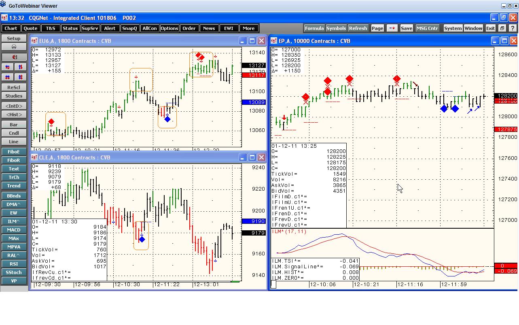Add the MACD study
519x325 pixels.
click(14, 230)
